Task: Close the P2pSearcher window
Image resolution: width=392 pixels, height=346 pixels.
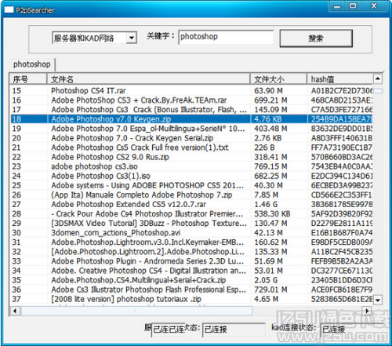Action: tap(374, 6)
